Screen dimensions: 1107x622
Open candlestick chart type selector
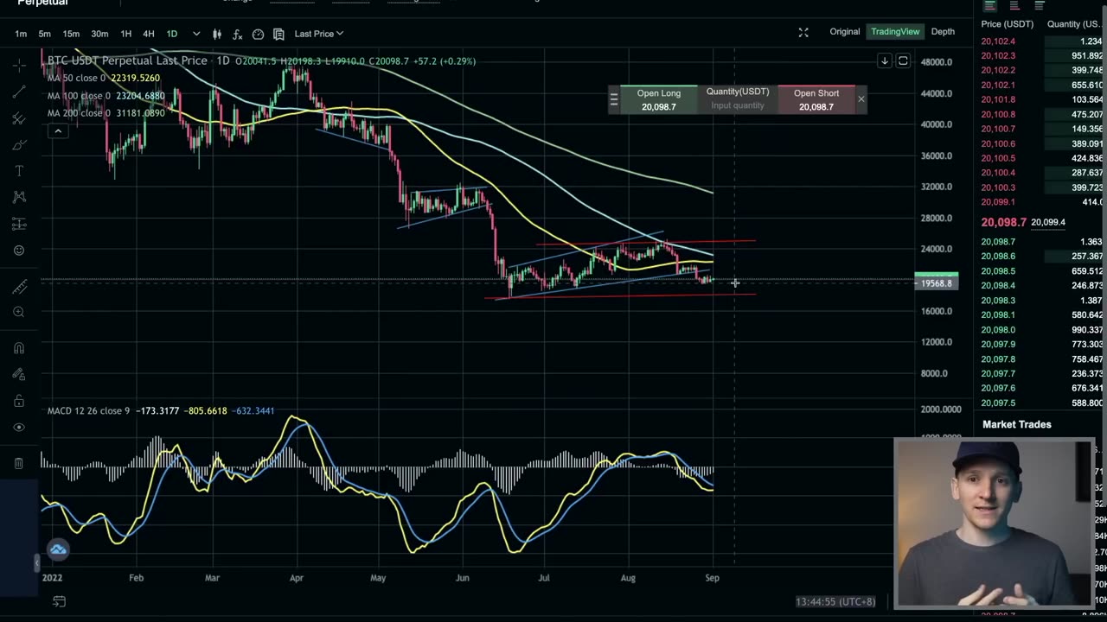click(217, 34)
